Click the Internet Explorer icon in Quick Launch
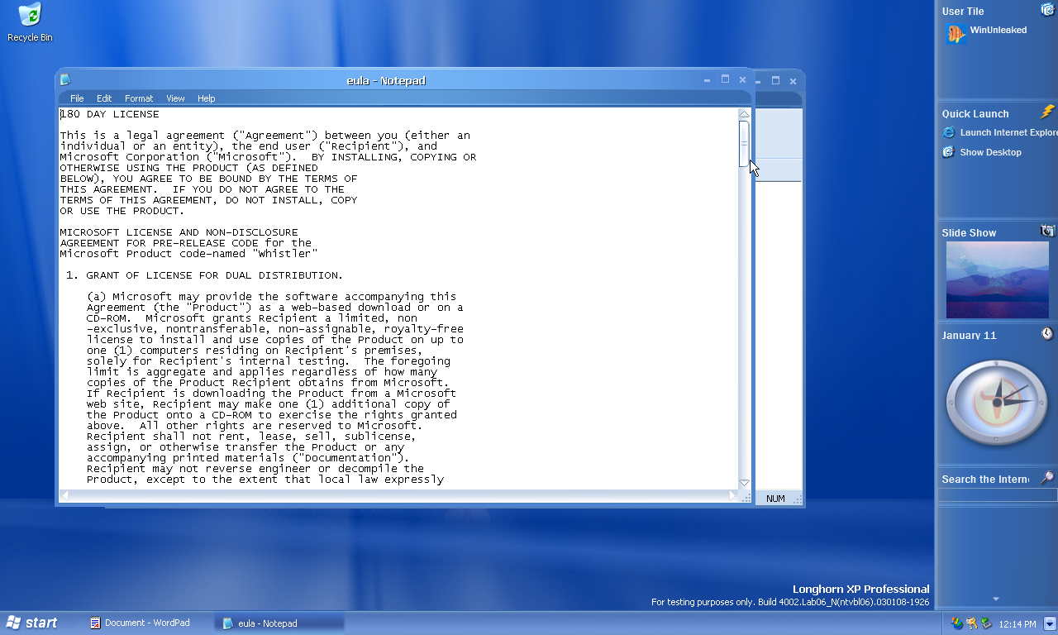This screenshot has width=1058, height=635. [949, 132]
